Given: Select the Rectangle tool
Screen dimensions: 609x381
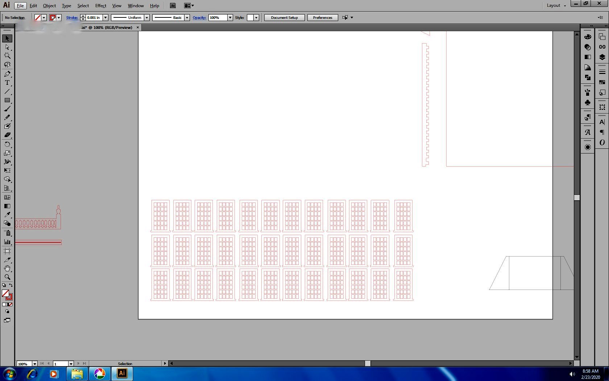Looking at the screenshot, I should (7, 100).
